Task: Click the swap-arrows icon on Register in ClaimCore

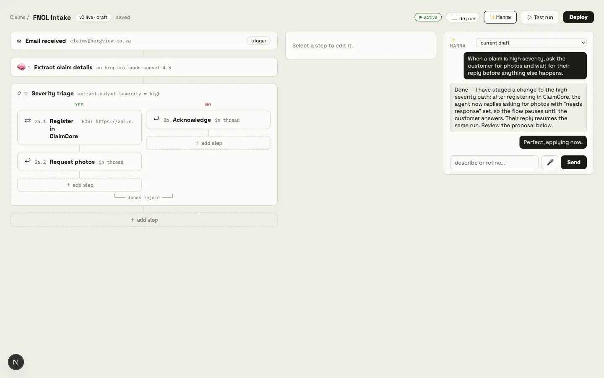Action: pos(28,121)
